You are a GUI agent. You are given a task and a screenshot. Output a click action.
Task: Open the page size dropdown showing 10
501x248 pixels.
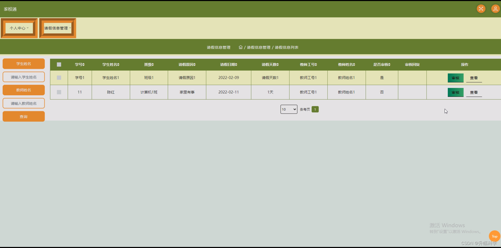pos(289,109)
